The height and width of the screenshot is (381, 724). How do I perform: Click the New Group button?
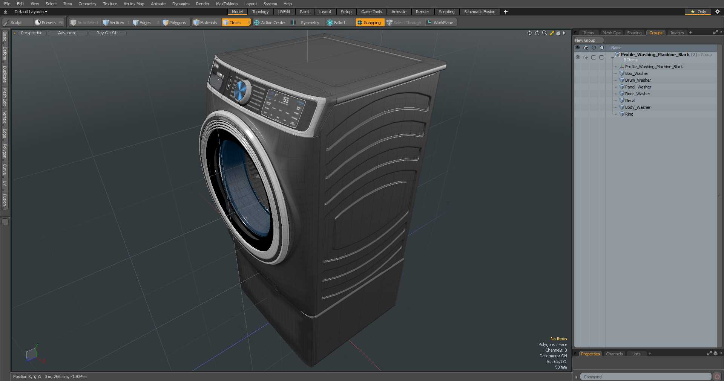point(588,40)
